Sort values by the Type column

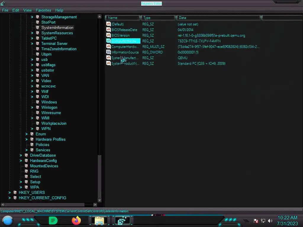[x=158, y=18]
